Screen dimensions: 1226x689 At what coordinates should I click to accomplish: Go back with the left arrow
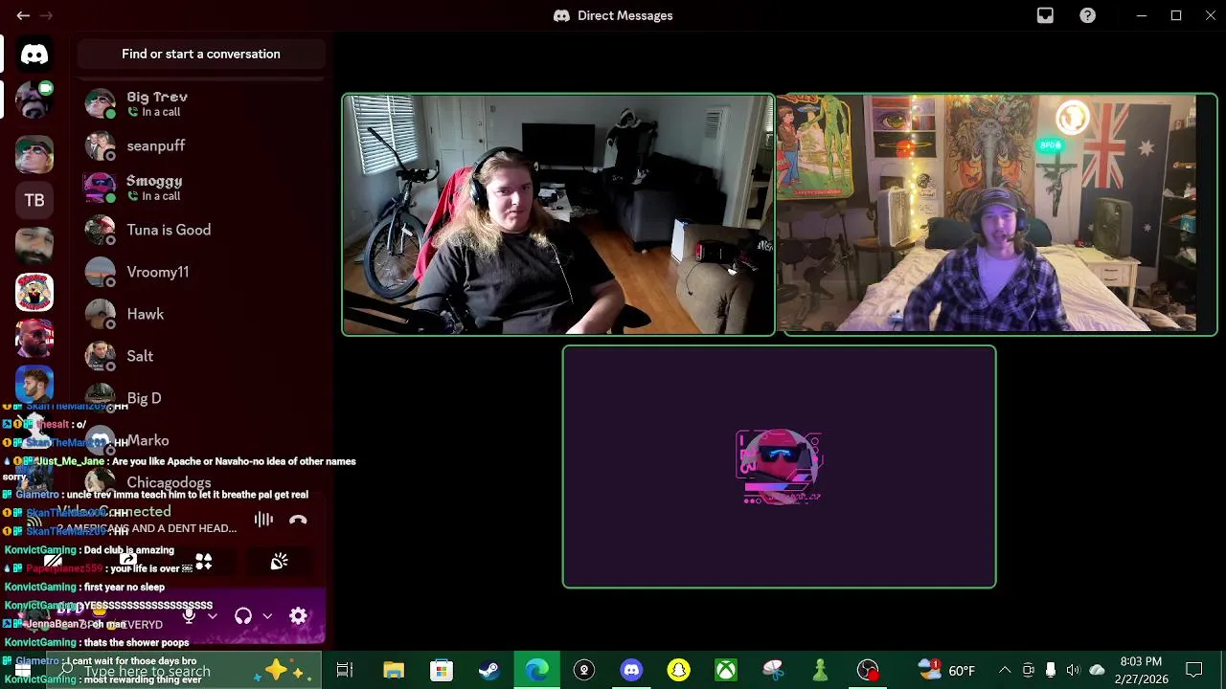coord(23,15)
